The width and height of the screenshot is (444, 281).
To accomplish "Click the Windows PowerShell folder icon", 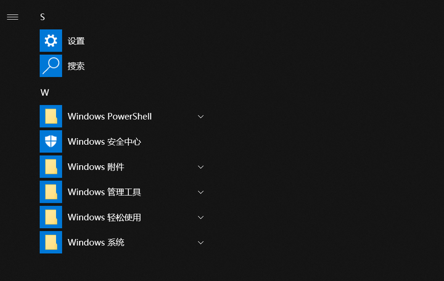I will 51,116.
